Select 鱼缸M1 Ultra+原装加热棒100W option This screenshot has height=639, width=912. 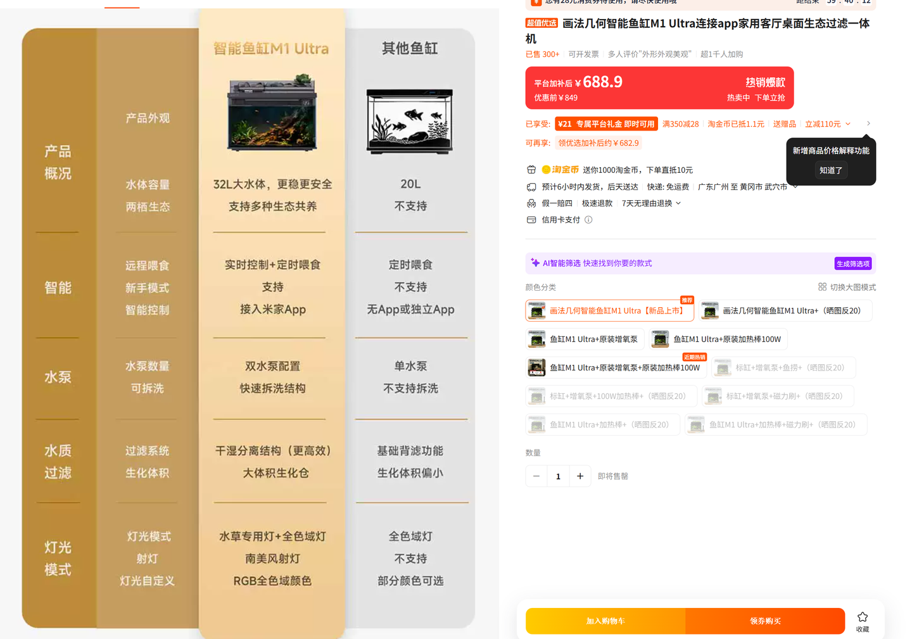pos(718,339)
